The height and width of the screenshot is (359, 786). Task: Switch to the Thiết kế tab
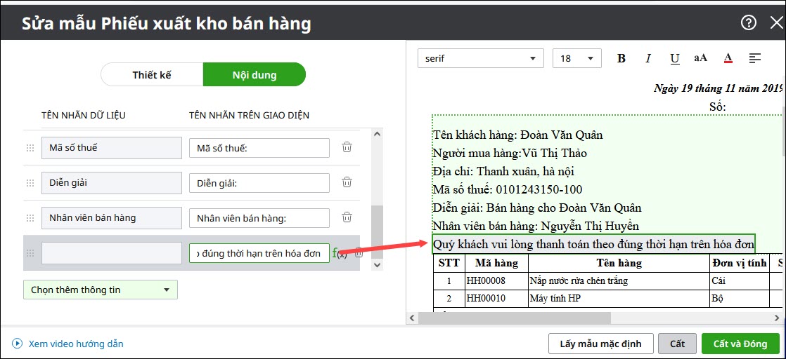click(x=152, y=75)
